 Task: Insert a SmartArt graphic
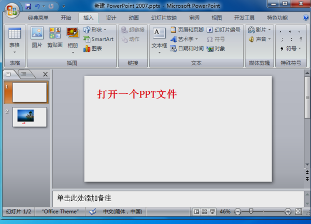pyautogui.click(x=98, y=39)
